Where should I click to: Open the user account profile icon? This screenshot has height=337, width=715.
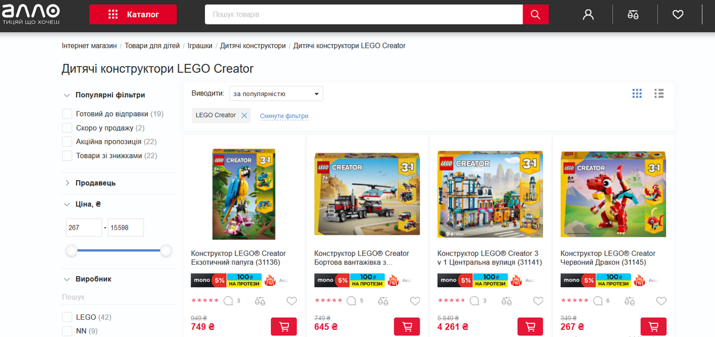[x=588, y=14]
